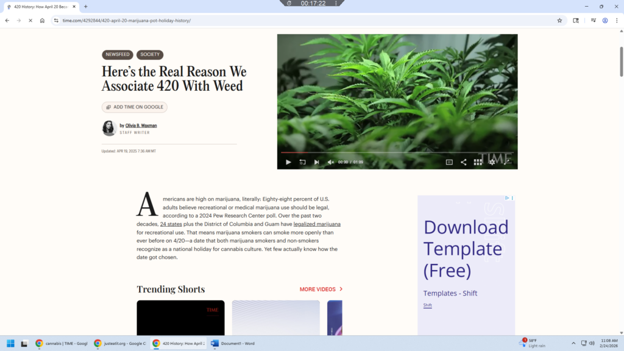
Task: Open the video playlist grid
Action: click(x=478, y=162)
